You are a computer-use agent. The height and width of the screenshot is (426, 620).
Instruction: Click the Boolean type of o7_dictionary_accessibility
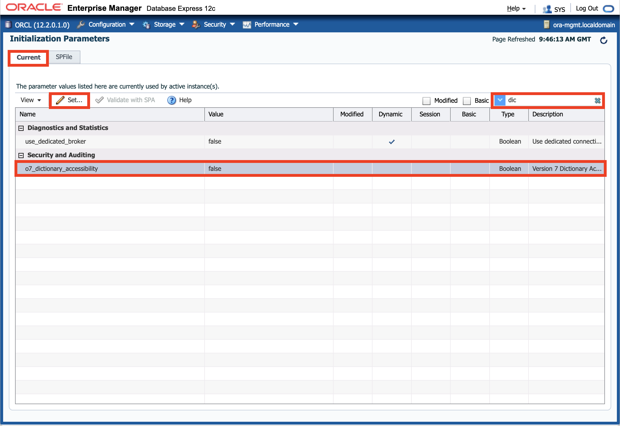pos(510,169)
